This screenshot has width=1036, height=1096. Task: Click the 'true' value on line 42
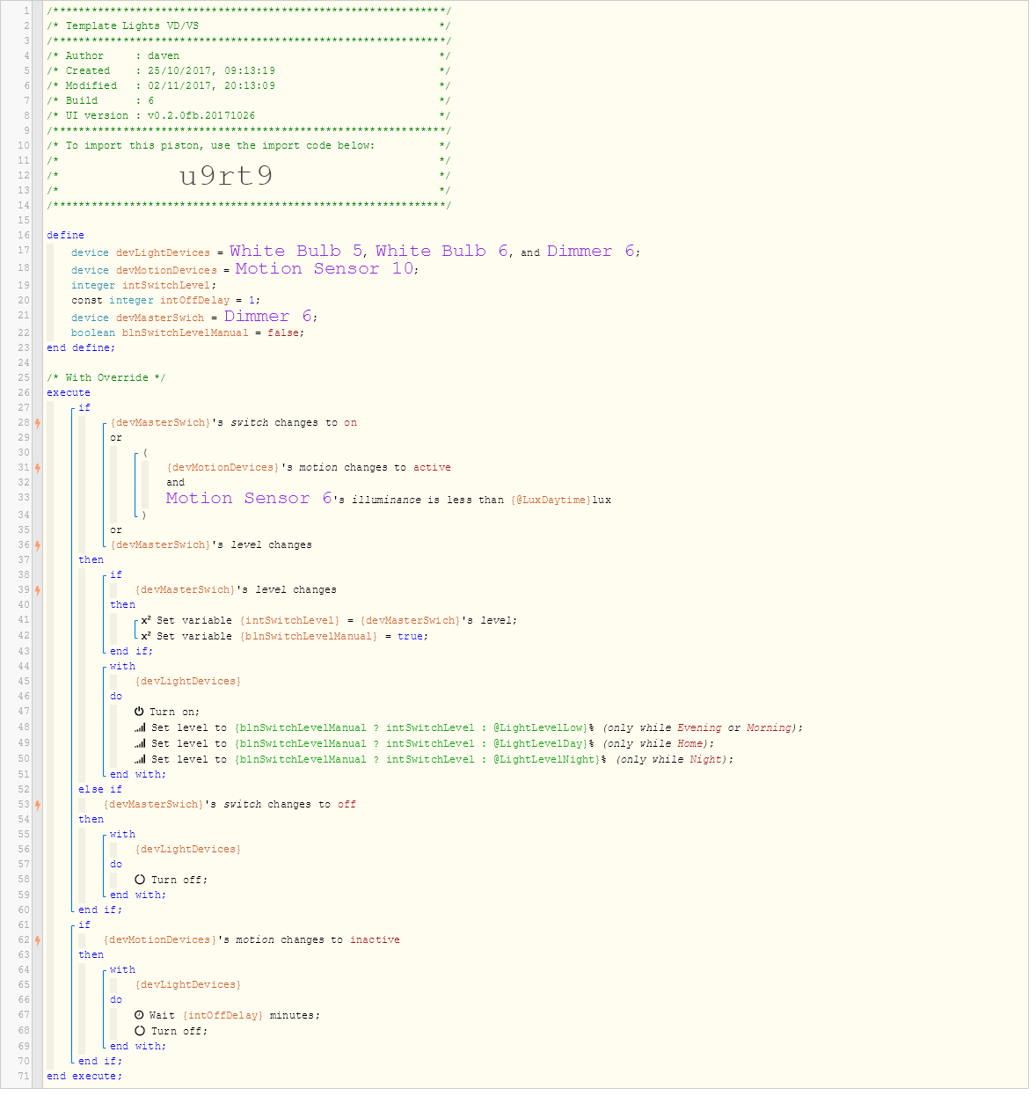coord(410,637)
